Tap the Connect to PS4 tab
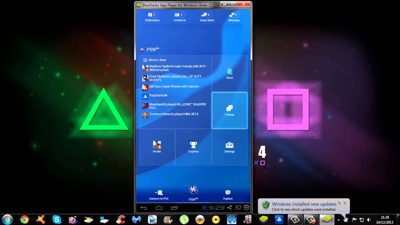Image resolution: width=400 pixels, height=225 pixels. pyautogui.click(x=159, y=195)
